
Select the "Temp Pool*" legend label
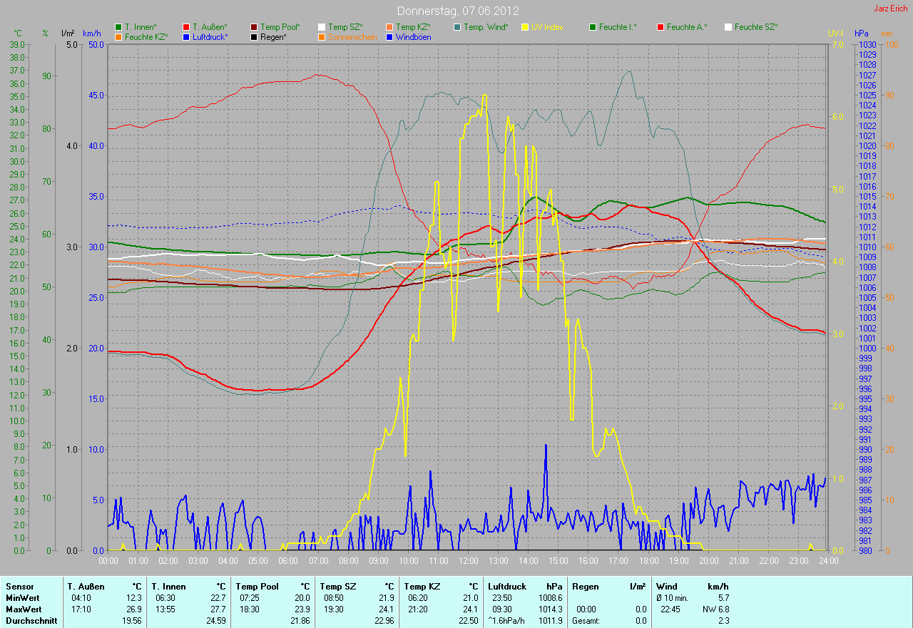click(280, 27)
